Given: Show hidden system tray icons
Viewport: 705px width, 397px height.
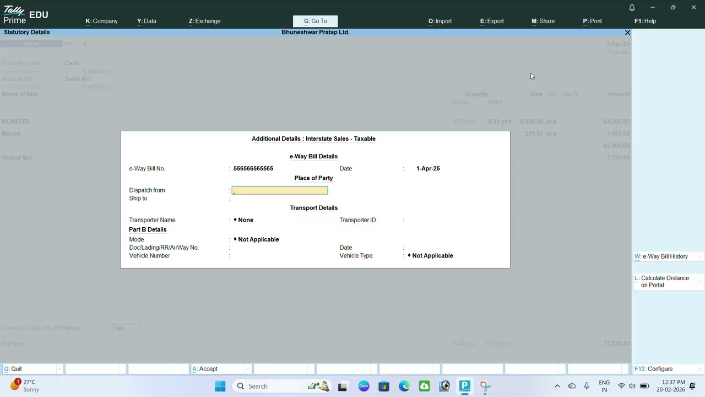Looking at the screenshot, I should coord(557,386).
